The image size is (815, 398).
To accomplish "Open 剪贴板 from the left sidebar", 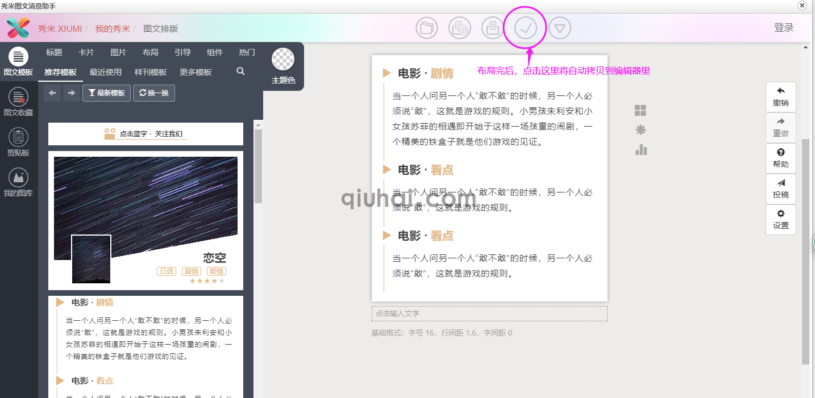I will click(19, 142).
